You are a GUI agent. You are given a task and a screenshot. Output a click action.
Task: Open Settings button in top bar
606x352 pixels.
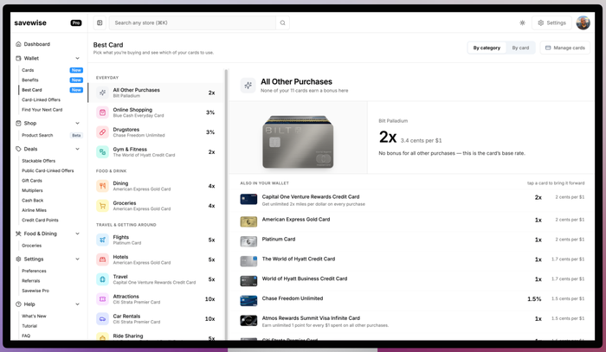552,22
